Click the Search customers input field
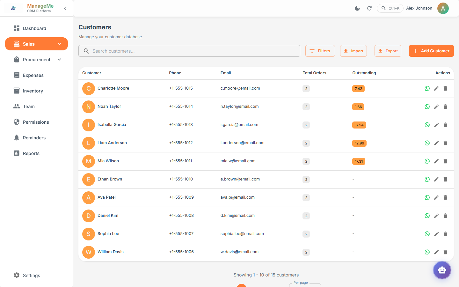This screenshot has width=459, height=287. (x=189, y=51)
